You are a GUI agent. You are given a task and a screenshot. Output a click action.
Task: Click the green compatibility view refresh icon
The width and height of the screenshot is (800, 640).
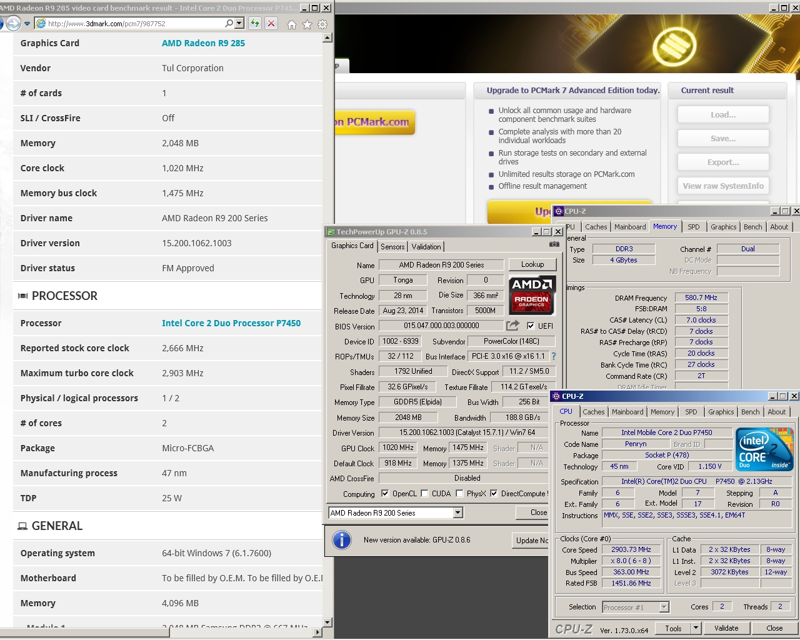pyautogui.click(x=255, y=24)
